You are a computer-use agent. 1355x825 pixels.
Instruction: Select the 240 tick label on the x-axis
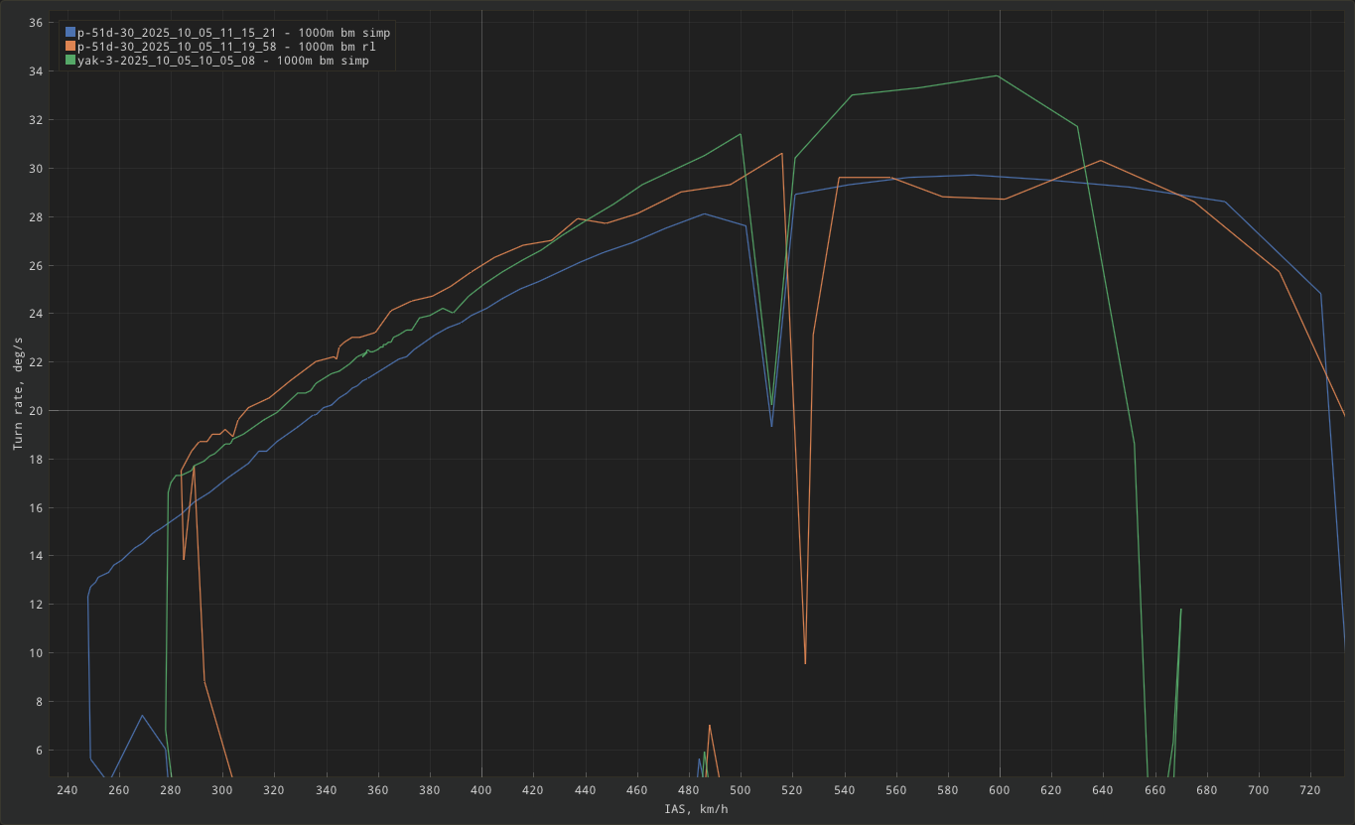67,790
